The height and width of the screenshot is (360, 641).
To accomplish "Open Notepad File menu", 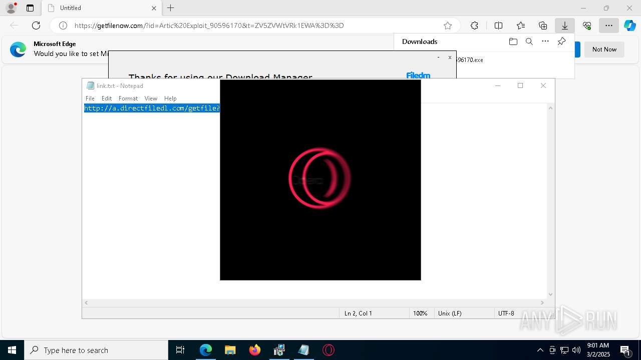I will [90, 98].
